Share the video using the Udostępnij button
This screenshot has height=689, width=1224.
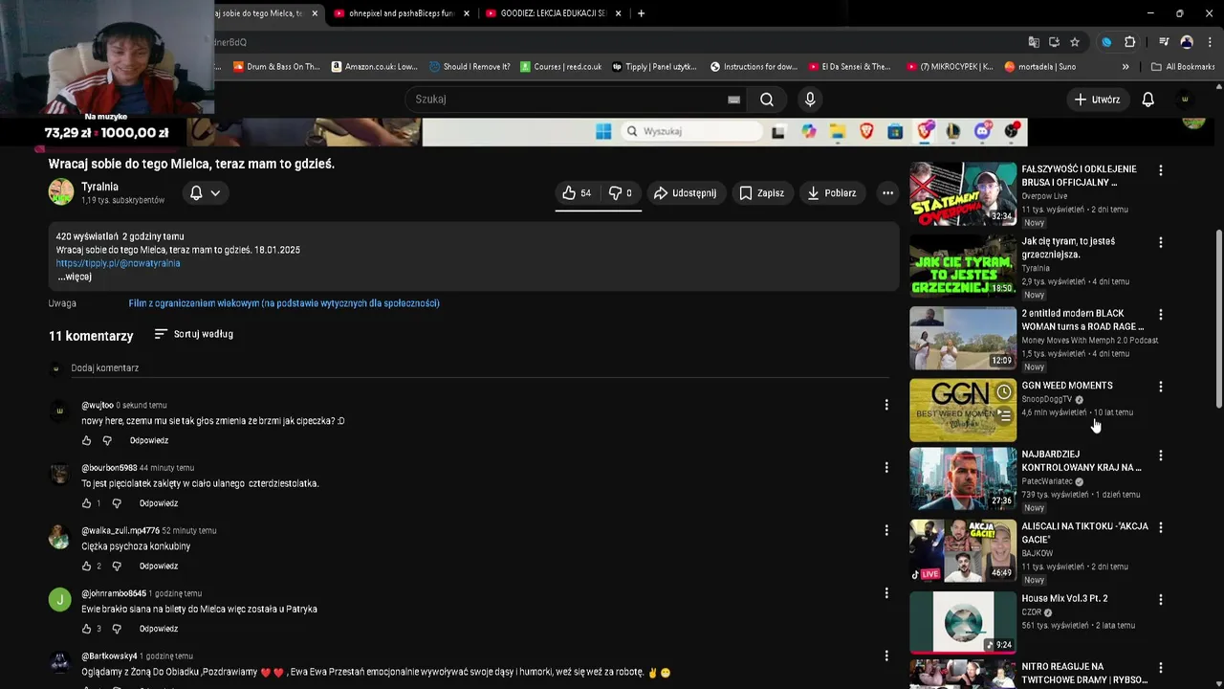click(685, 193)
